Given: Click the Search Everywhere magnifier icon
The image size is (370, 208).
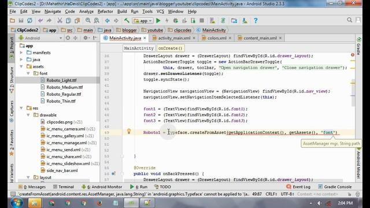Looking at the screenshot, I should [x=349, y=20].
